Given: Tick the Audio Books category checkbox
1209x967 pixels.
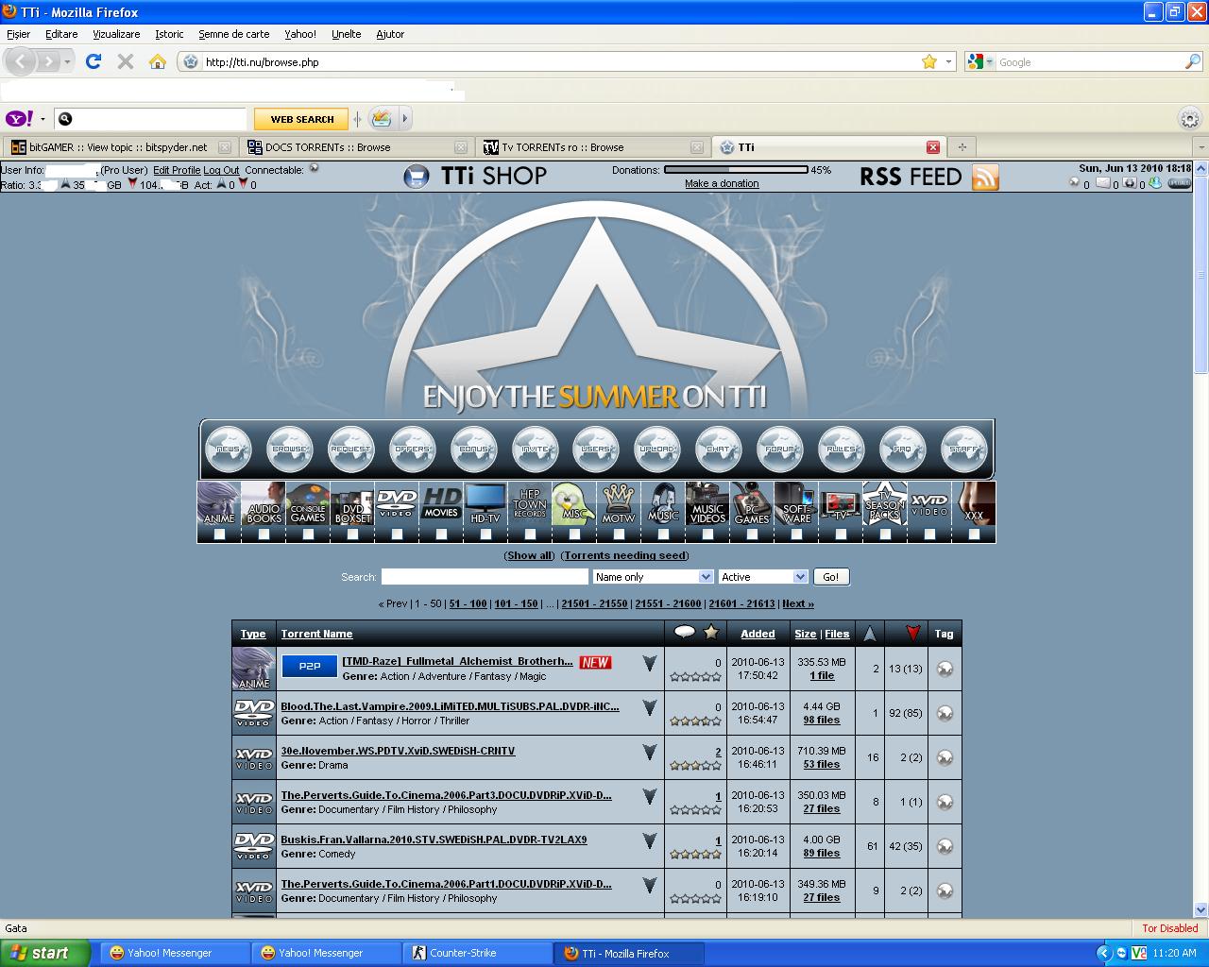Looking at the screenshot, I should tap(264, 534).
